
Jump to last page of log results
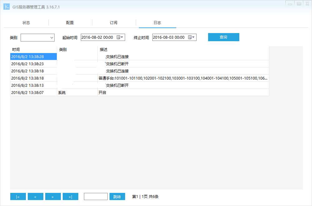(71, 196)
